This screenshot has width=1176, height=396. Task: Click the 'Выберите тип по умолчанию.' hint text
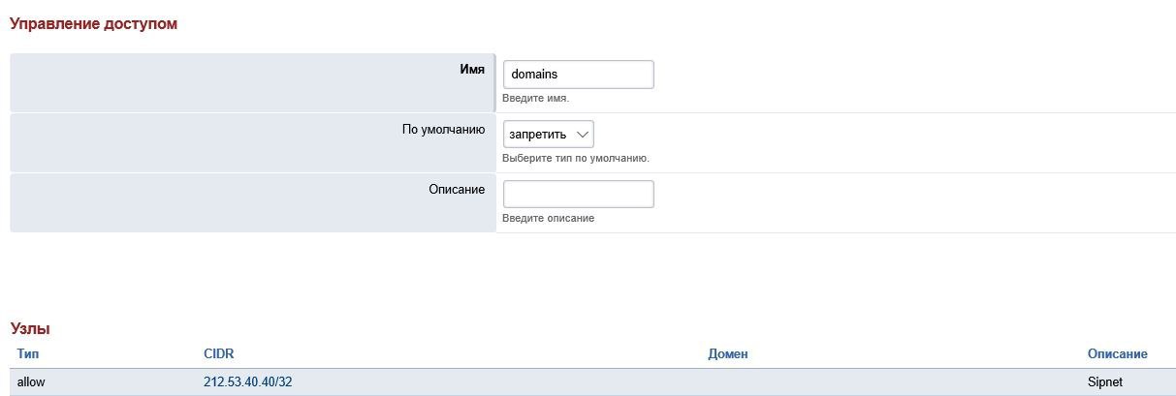click(x=576, y=158)
